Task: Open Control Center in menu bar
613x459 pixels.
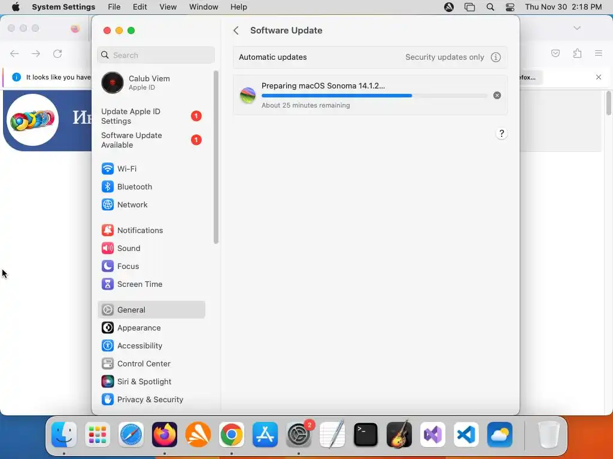Action: pyautogui.click(x=510, y=7)
